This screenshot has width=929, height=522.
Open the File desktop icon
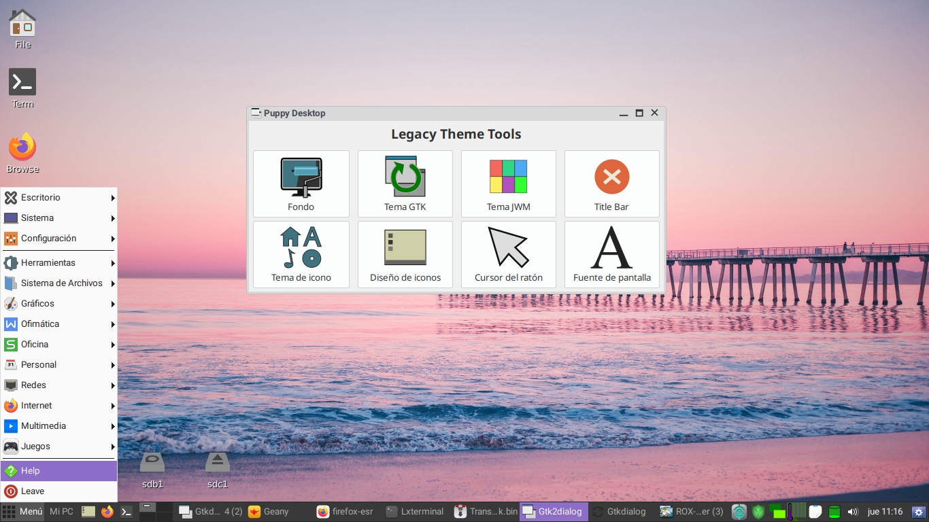point(22,29)
